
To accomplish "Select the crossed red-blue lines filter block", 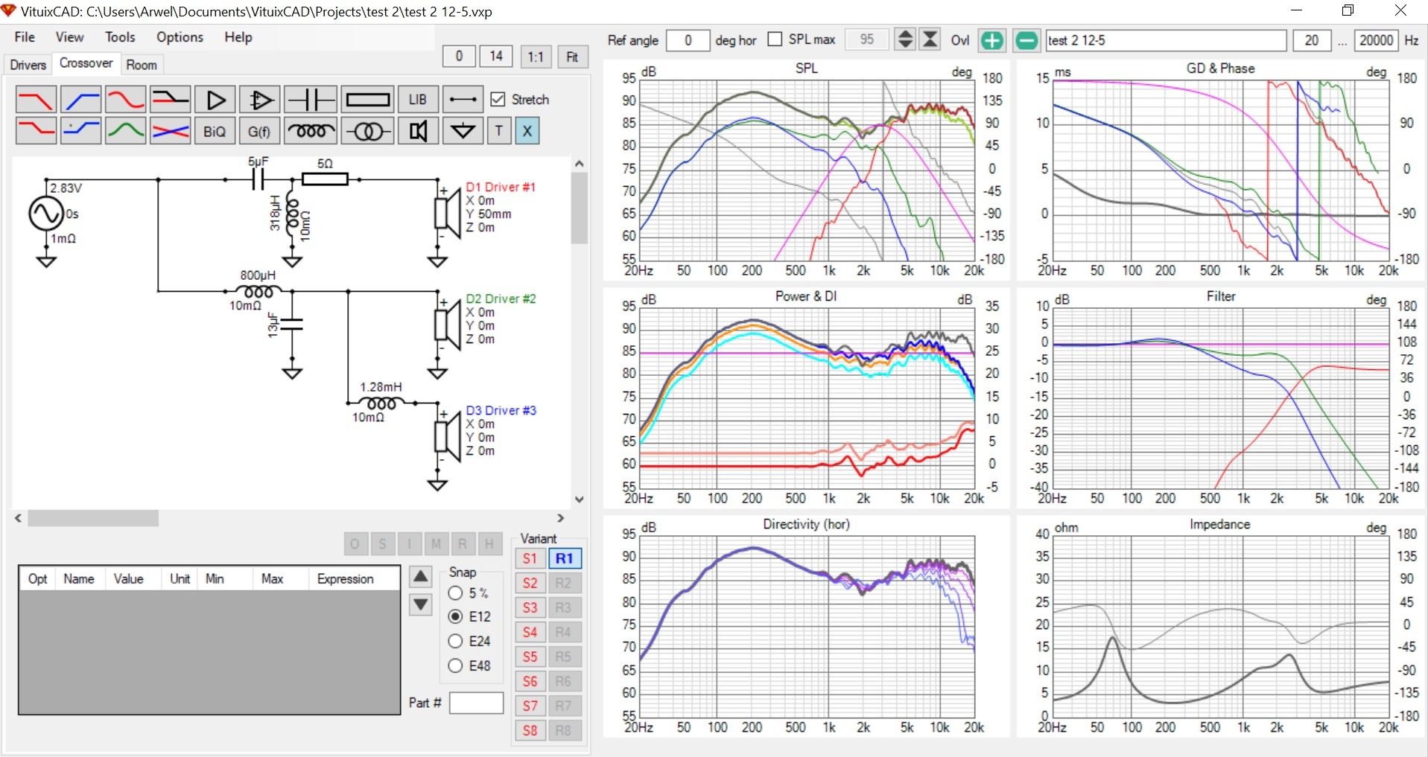I will click(x=170, y=131).
